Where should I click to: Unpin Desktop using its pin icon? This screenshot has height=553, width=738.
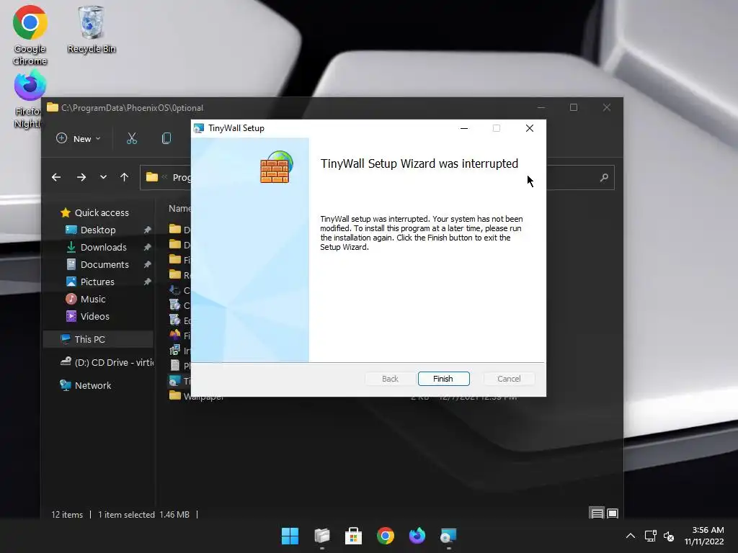pyautogui.click(x=147, y=230)
